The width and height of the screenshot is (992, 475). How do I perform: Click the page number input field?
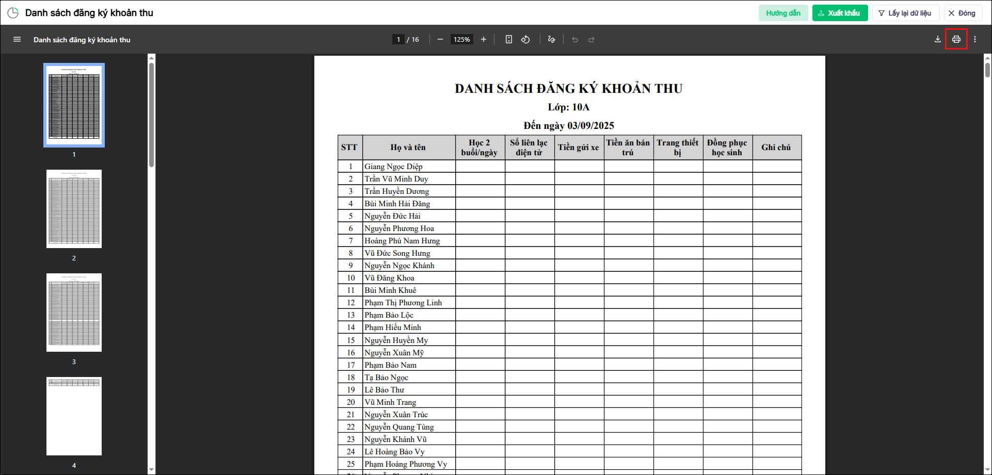[398, 39]
